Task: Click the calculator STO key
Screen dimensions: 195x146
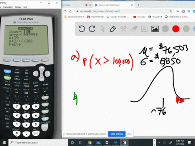Action: [x=7, y=119]
